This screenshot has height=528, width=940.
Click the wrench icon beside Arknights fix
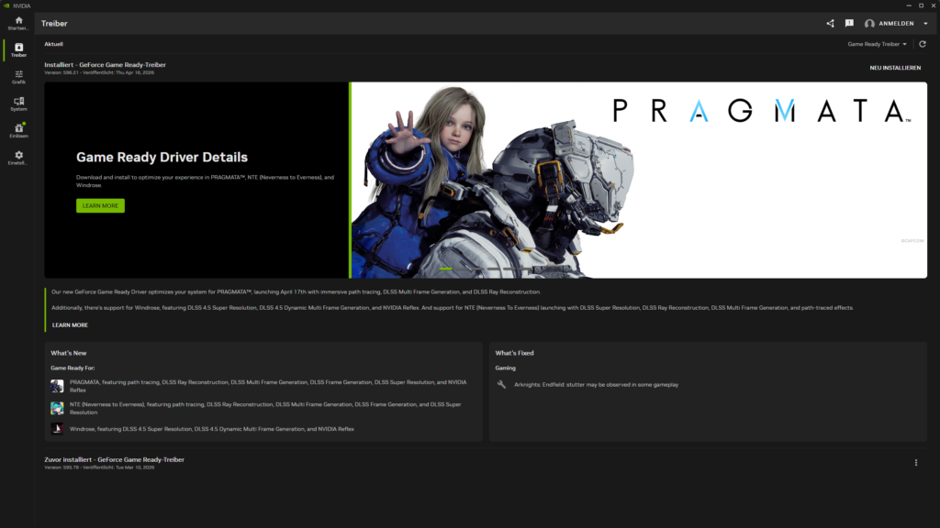click(x=502, y=385)
